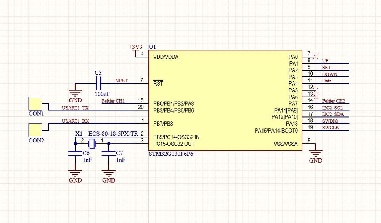Click the SET net label
The height and width of the screenshot is (223, 381).
[326, 67]
